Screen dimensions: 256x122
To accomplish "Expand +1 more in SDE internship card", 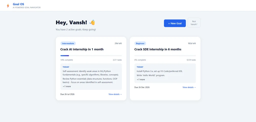I will pyautogui.click(x=141, y=80).
